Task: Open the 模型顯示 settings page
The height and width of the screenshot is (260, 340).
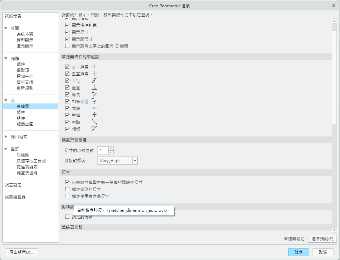Action: coord(25,40)
